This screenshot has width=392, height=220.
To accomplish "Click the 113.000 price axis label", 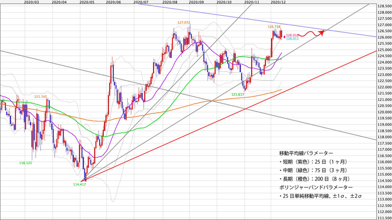I will 385,199.
